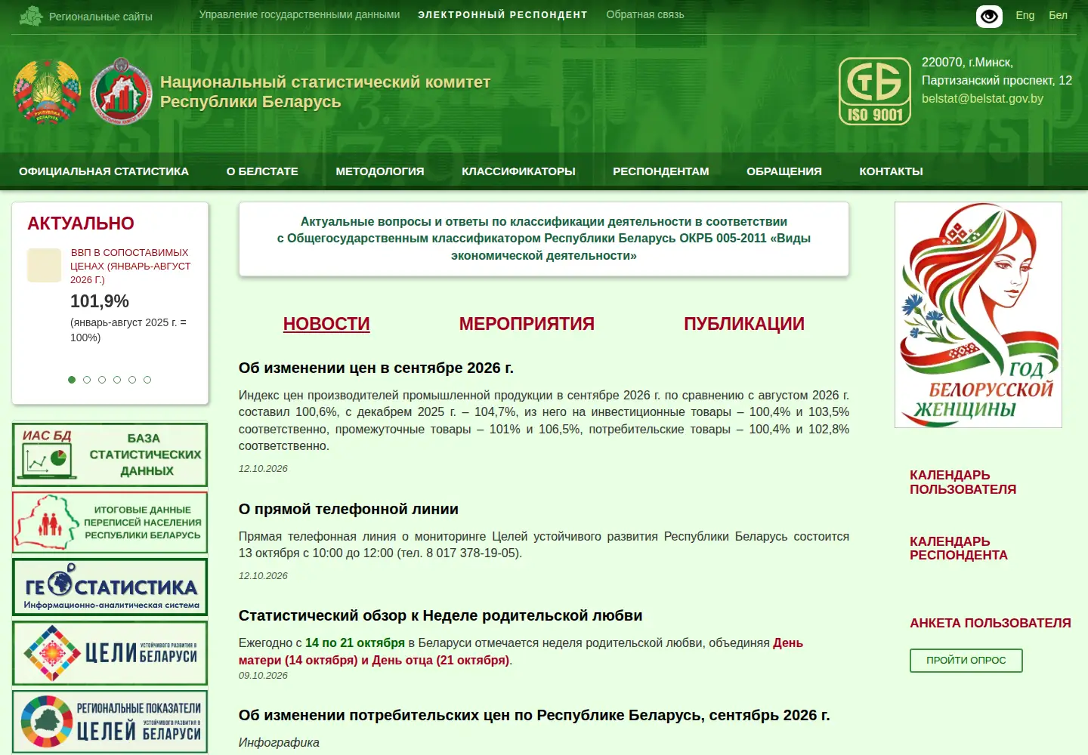Open the population census results banner
1088x755 pixels.
[110, 522]
